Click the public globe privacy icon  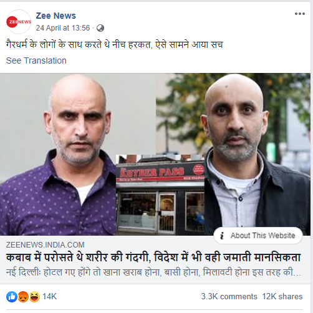(x=100, y=28)
